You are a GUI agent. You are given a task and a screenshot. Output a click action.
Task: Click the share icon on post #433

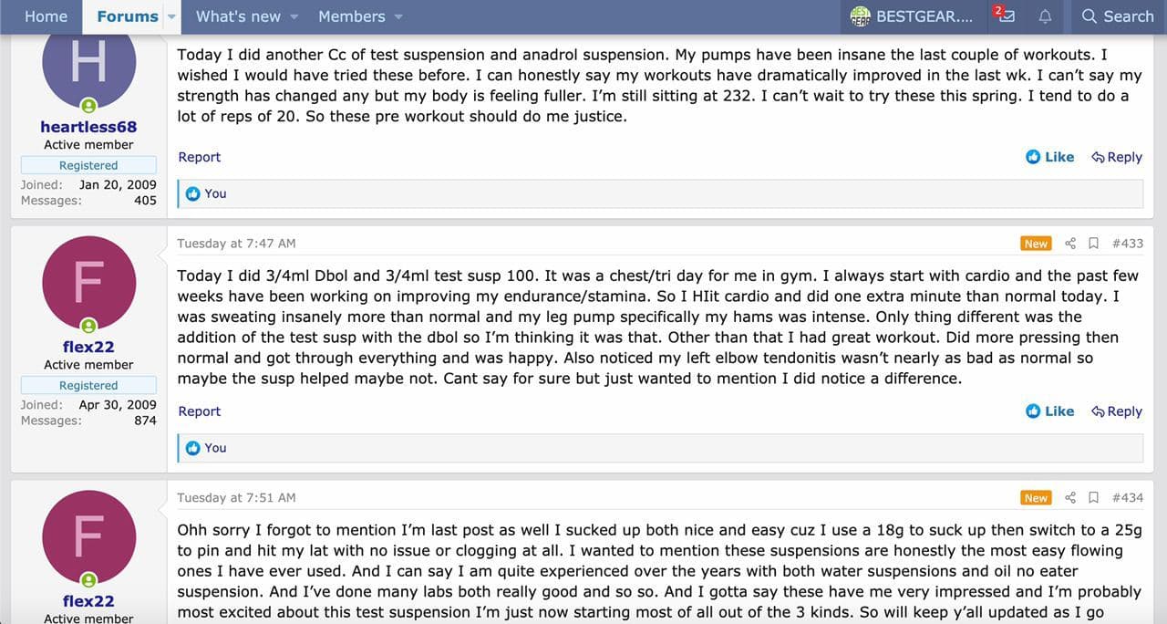click(1070, 244)
